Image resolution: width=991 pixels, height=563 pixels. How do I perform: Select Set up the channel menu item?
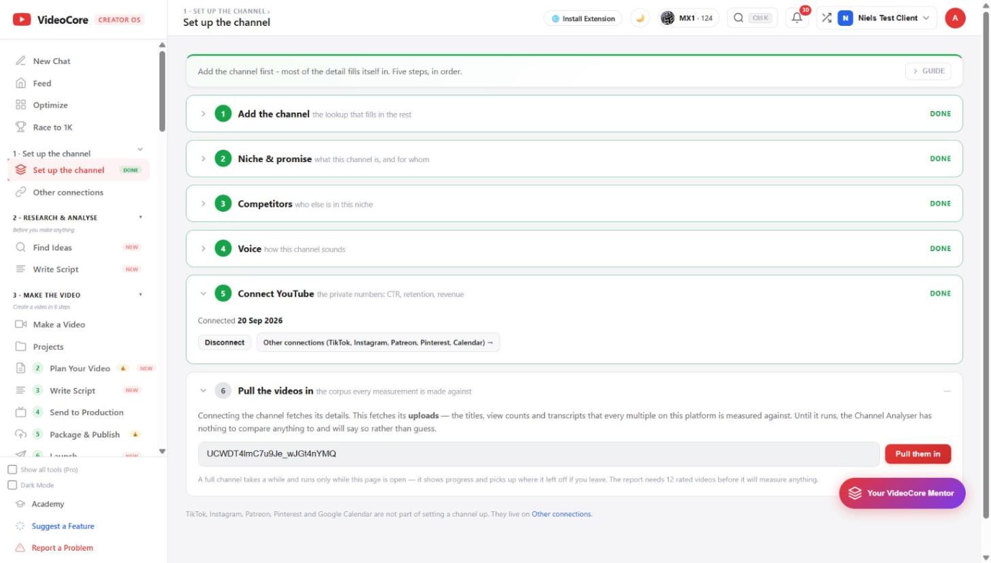[78, 170]
